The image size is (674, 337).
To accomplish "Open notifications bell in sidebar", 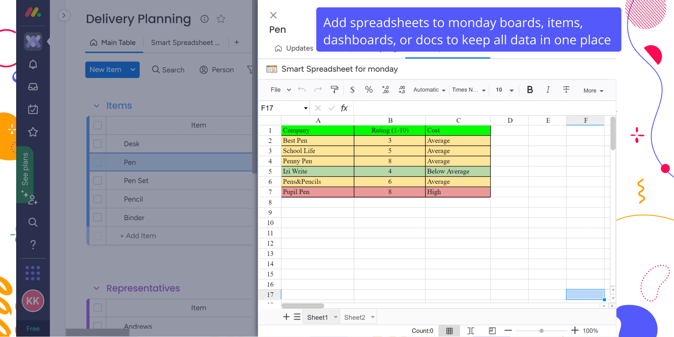I will (x=33, y=64).
